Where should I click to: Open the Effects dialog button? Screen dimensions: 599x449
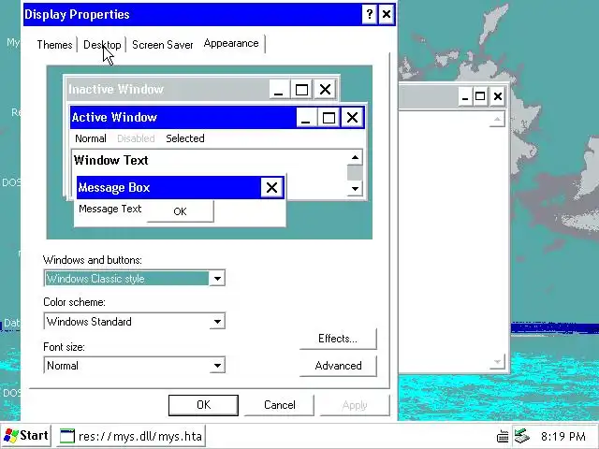pos(338,339)
